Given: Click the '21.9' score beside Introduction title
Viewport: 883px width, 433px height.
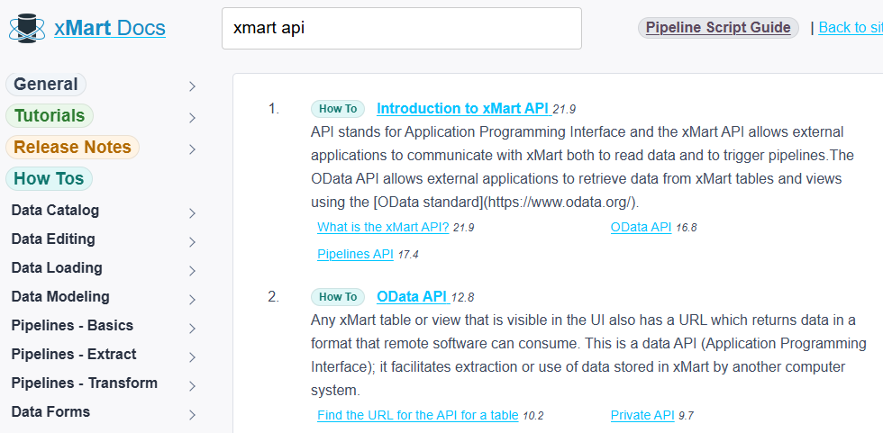Looking at the screenshot, I should point(564,110).
